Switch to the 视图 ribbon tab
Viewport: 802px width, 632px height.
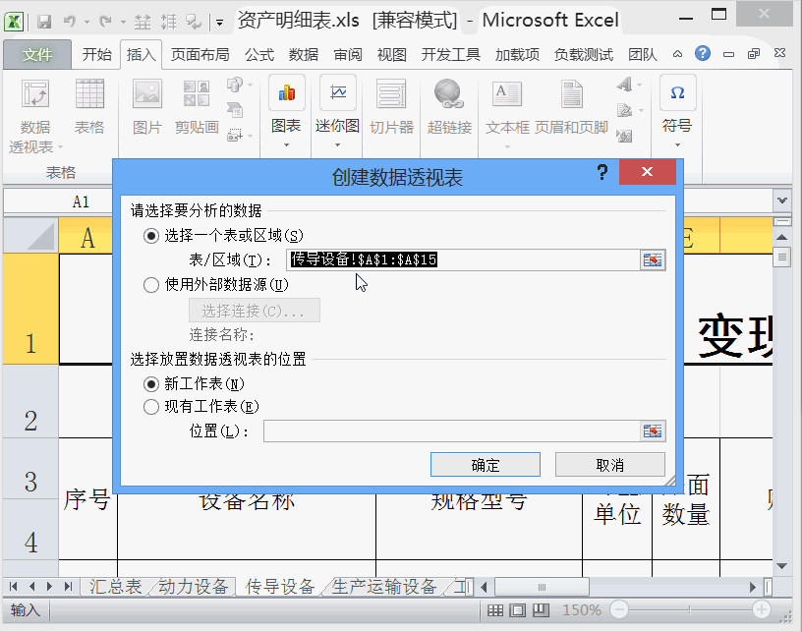pos(392,54)
